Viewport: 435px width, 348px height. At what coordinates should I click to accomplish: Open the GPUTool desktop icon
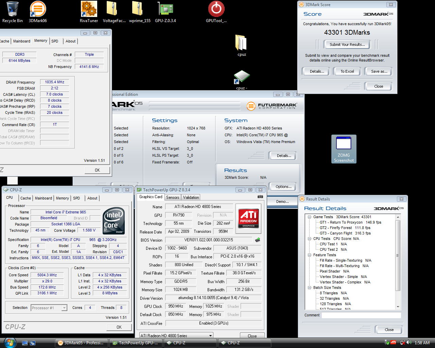(x=216, y=12)
